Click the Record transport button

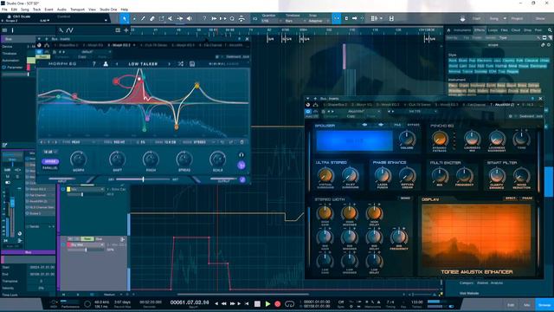coord(278,304)
